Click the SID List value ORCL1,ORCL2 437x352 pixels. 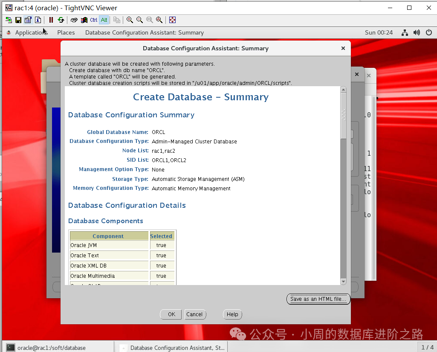click(169, 160)
